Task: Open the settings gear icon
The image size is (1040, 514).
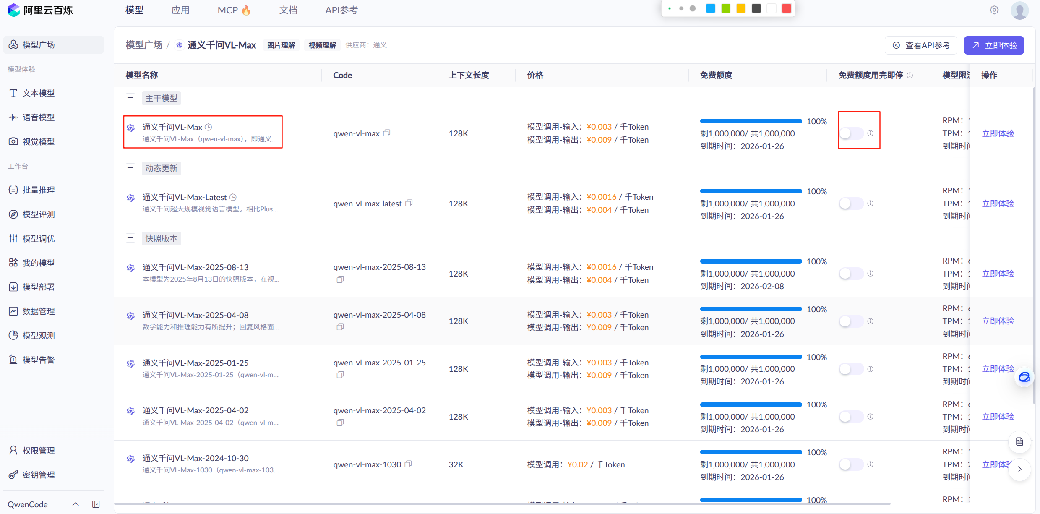Action: (x=994, y=10)
